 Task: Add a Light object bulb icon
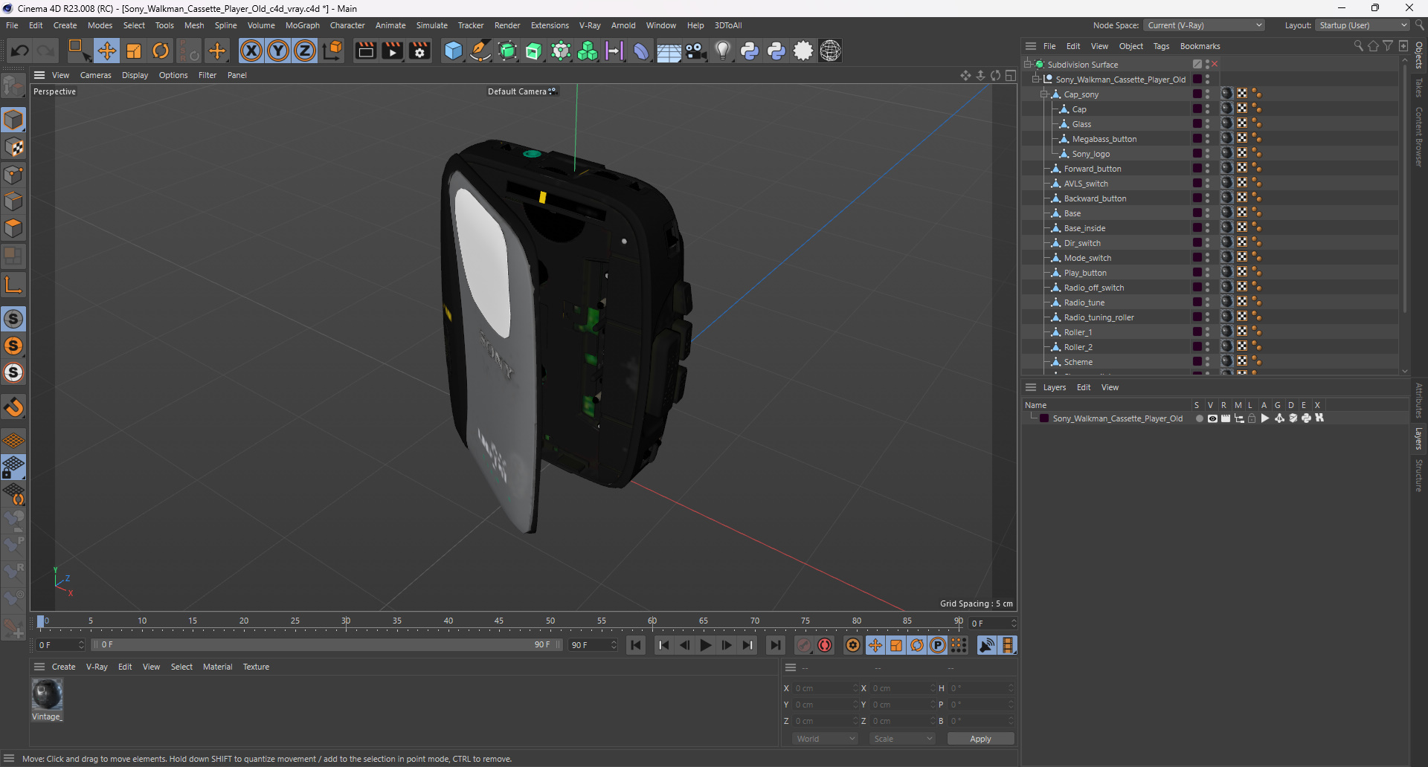(x=722, y=51)
